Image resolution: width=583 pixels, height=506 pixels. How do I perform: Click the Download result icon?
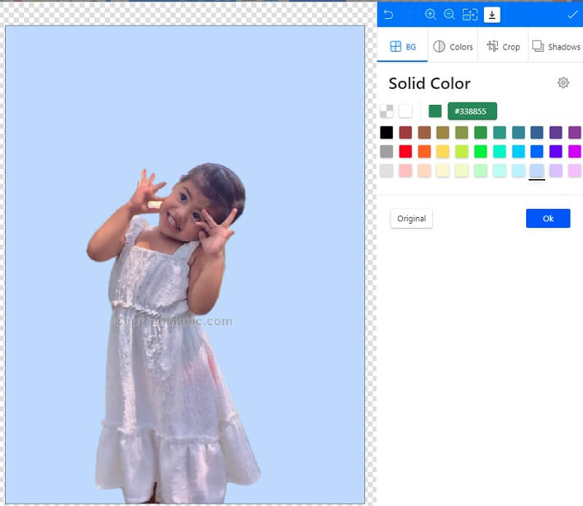click(493, 15)
